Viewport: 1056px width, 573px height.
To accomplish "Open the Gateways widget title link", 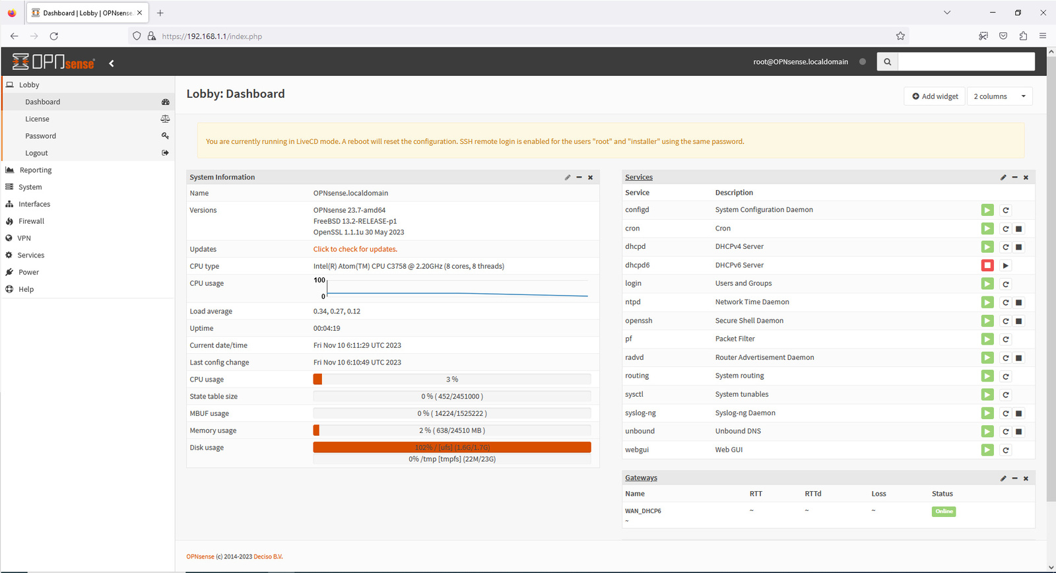I will (641, 478).
